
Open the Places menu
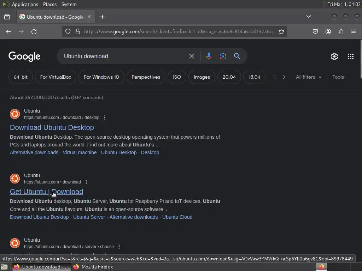tap(49, 4)
